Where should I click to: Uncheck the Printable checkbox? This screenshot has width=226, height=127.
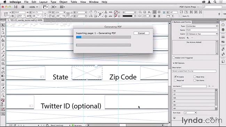(175, 77)
